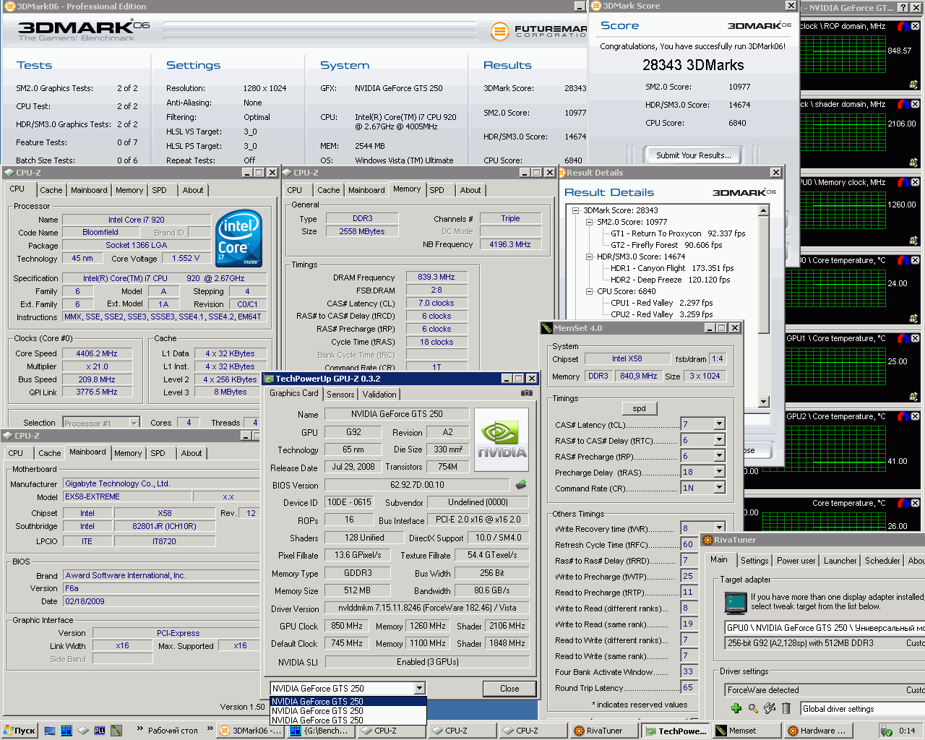The height and width of the screenshot is (740, 925).
Task: Click GPU-Z camera screenshot icon
Action: tap(527, 393)
